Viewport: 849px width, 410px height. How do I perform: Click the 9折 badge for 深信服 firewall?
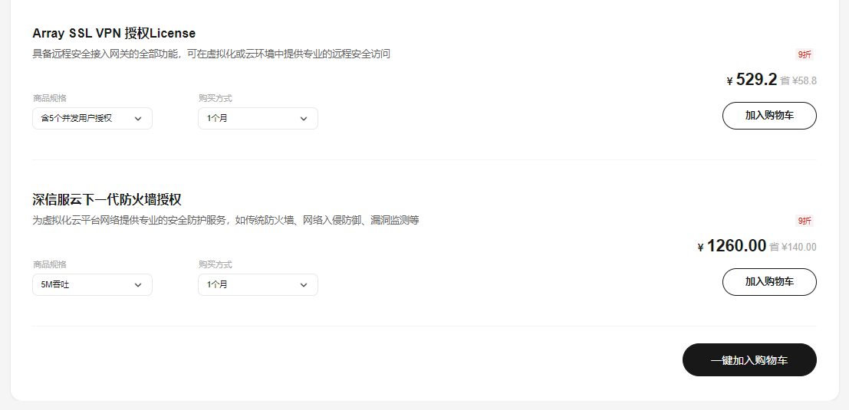pos(804,221)
